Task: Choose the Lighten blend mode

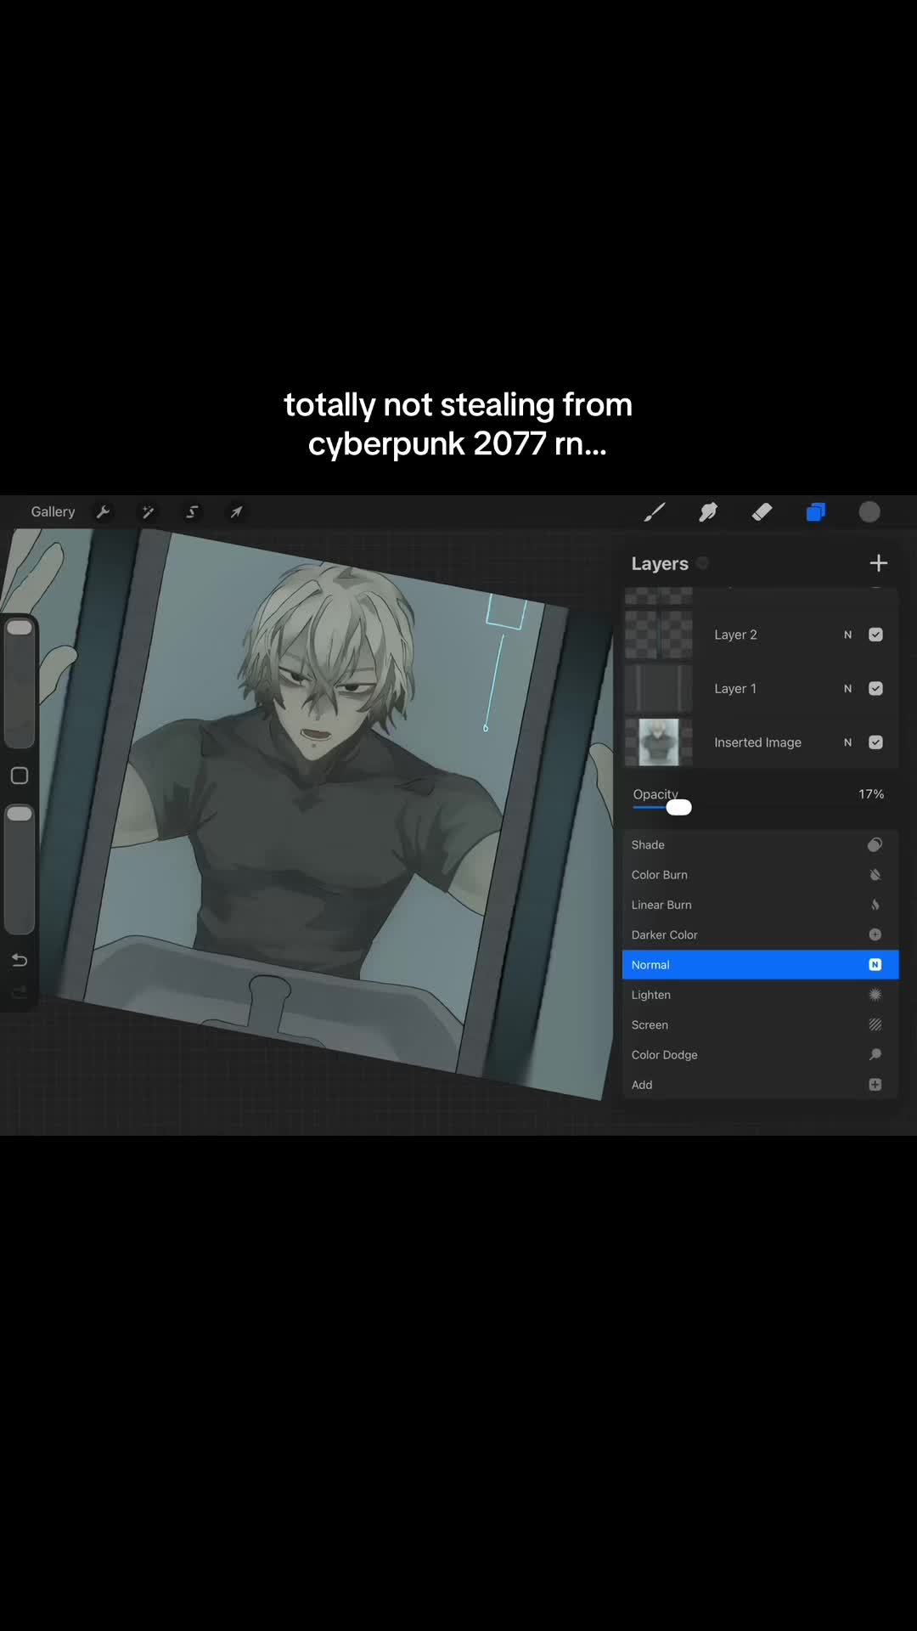Action: (x=760, y=995)
